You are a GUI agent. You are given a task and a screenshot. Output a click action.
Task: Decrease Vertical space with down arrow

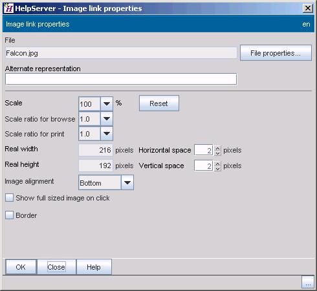click(217, 169)
